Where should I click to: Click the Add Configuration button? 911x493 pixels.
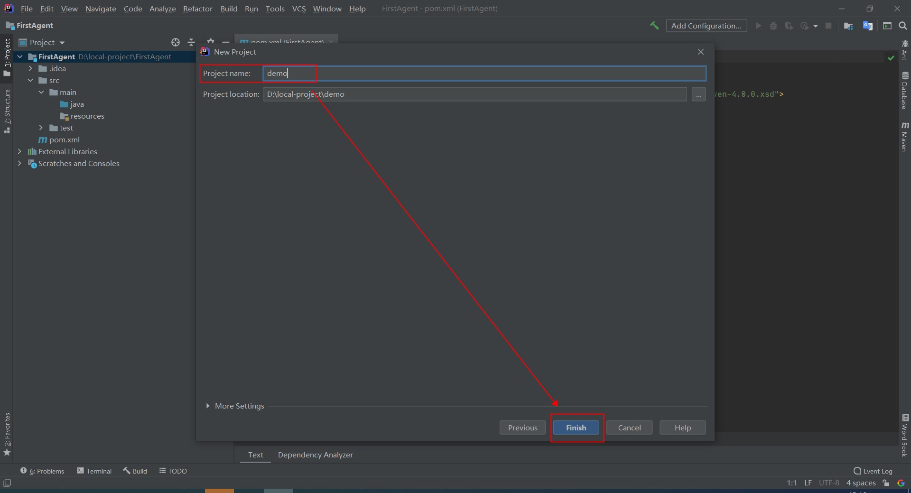point(706,26)
